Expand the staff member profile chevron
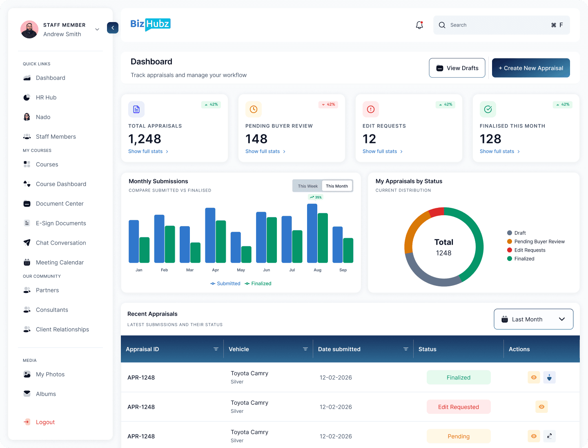This screenshot has width=588, height=448. 97,29
